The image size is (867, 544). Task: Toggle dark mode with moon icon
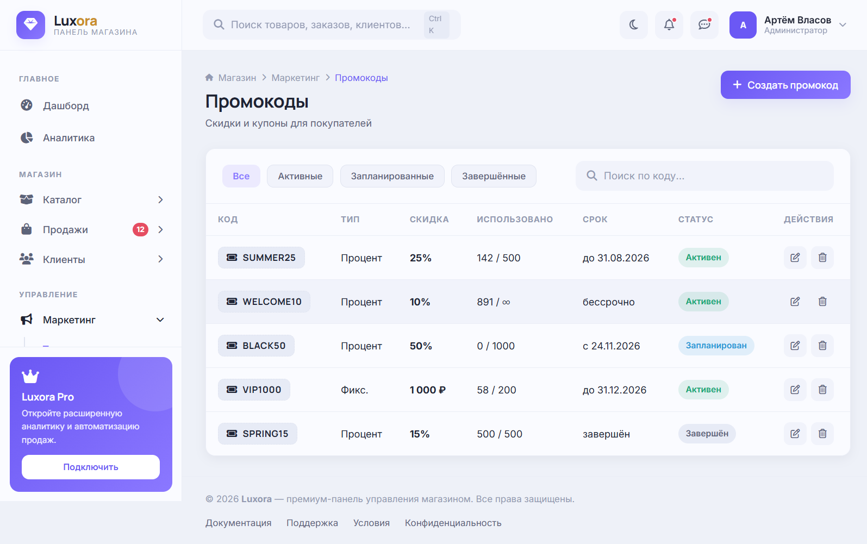pyautogui.click(x=634, y=25)
